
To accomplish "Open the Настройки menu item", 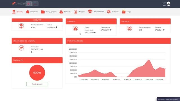I will [113, 12].
